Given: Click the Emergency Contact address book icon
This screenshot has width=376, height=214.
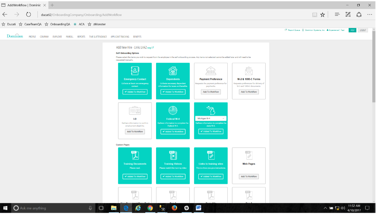Looking at the screenshot, I should click(135, 71).
